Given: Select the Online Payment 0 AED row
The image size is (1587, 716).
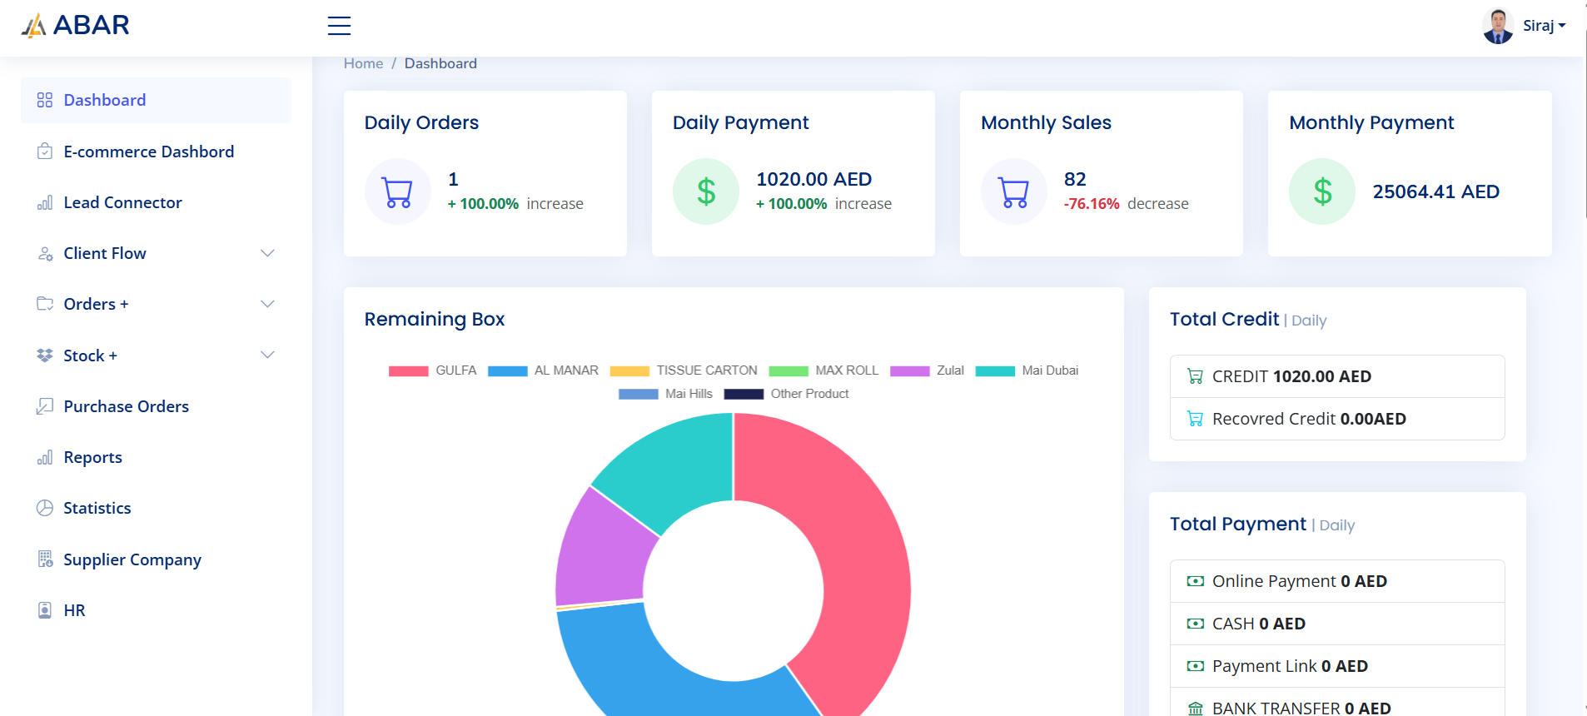Looking at the screenshot, I should [1337, 581].
